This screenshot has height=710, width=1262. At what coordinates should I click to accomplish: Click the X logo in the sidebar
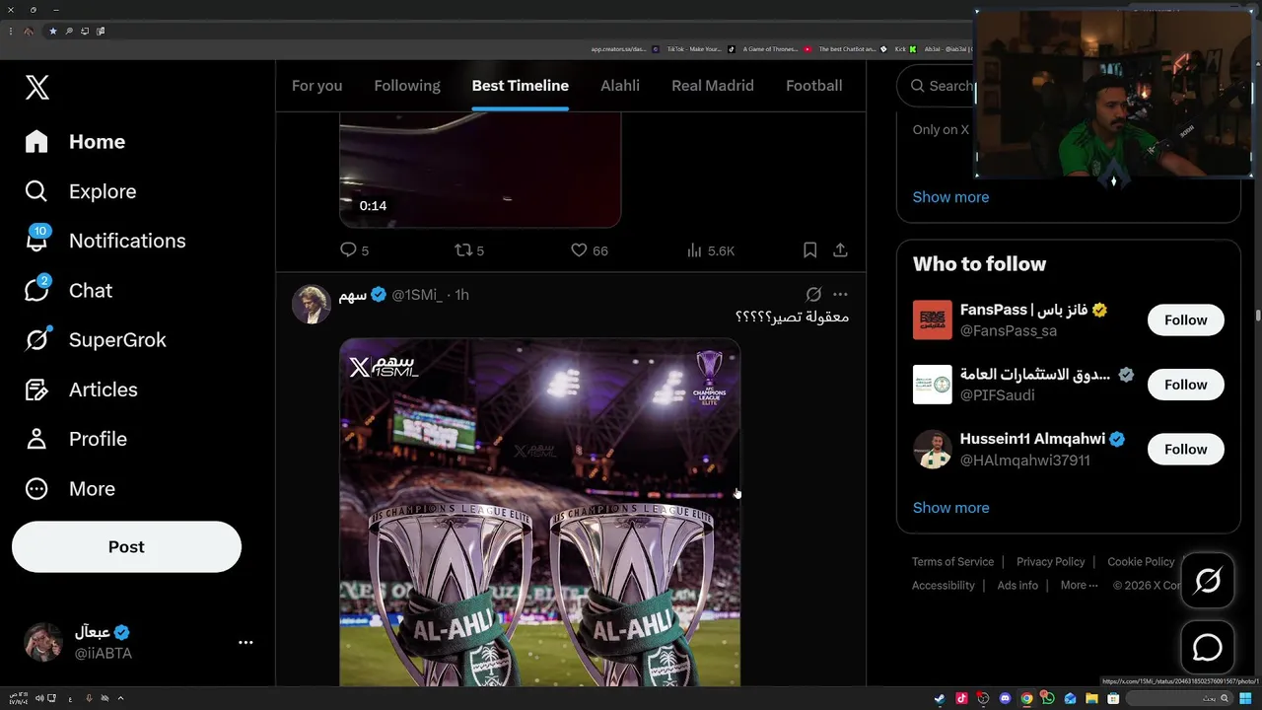pos(36,87)
